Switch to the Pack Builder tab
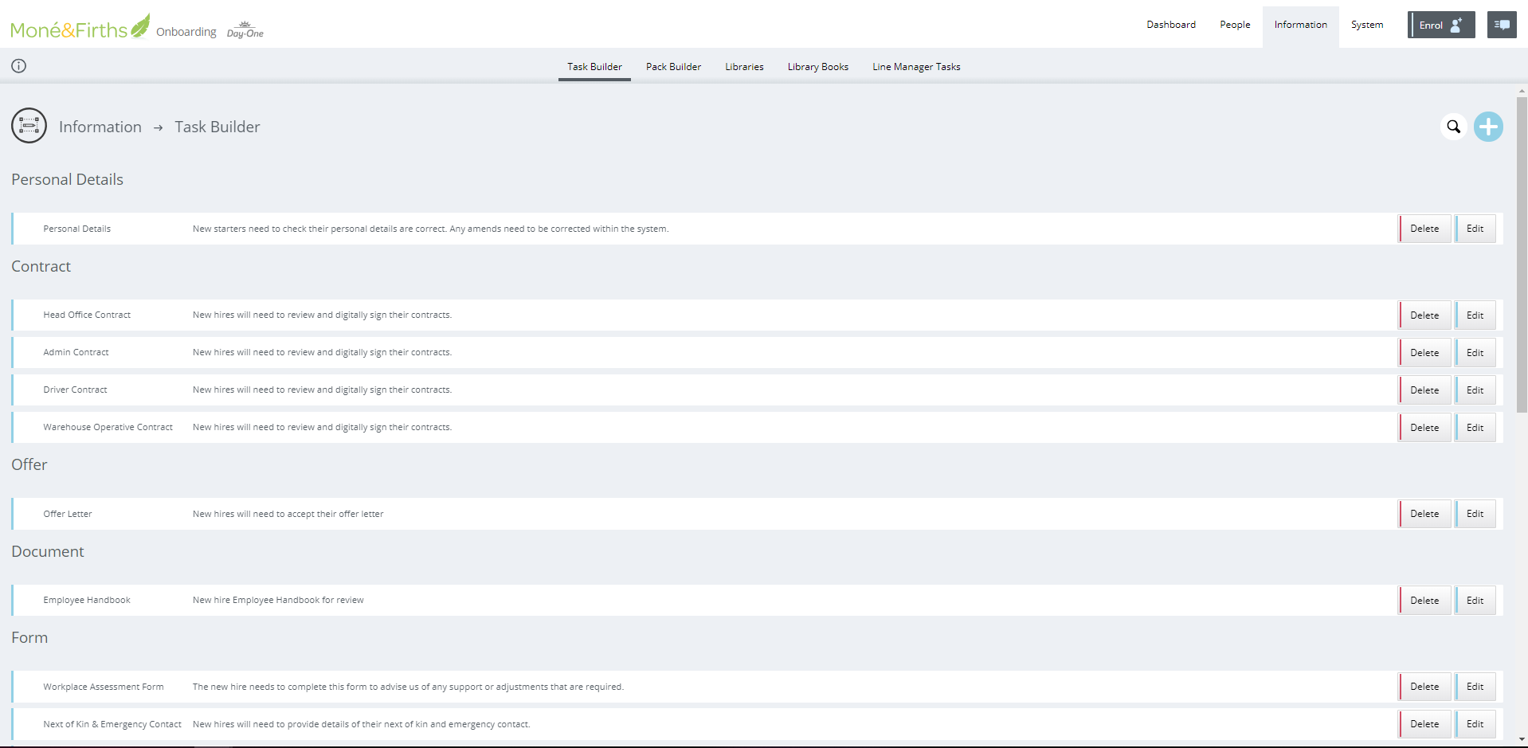 [673, 67]
